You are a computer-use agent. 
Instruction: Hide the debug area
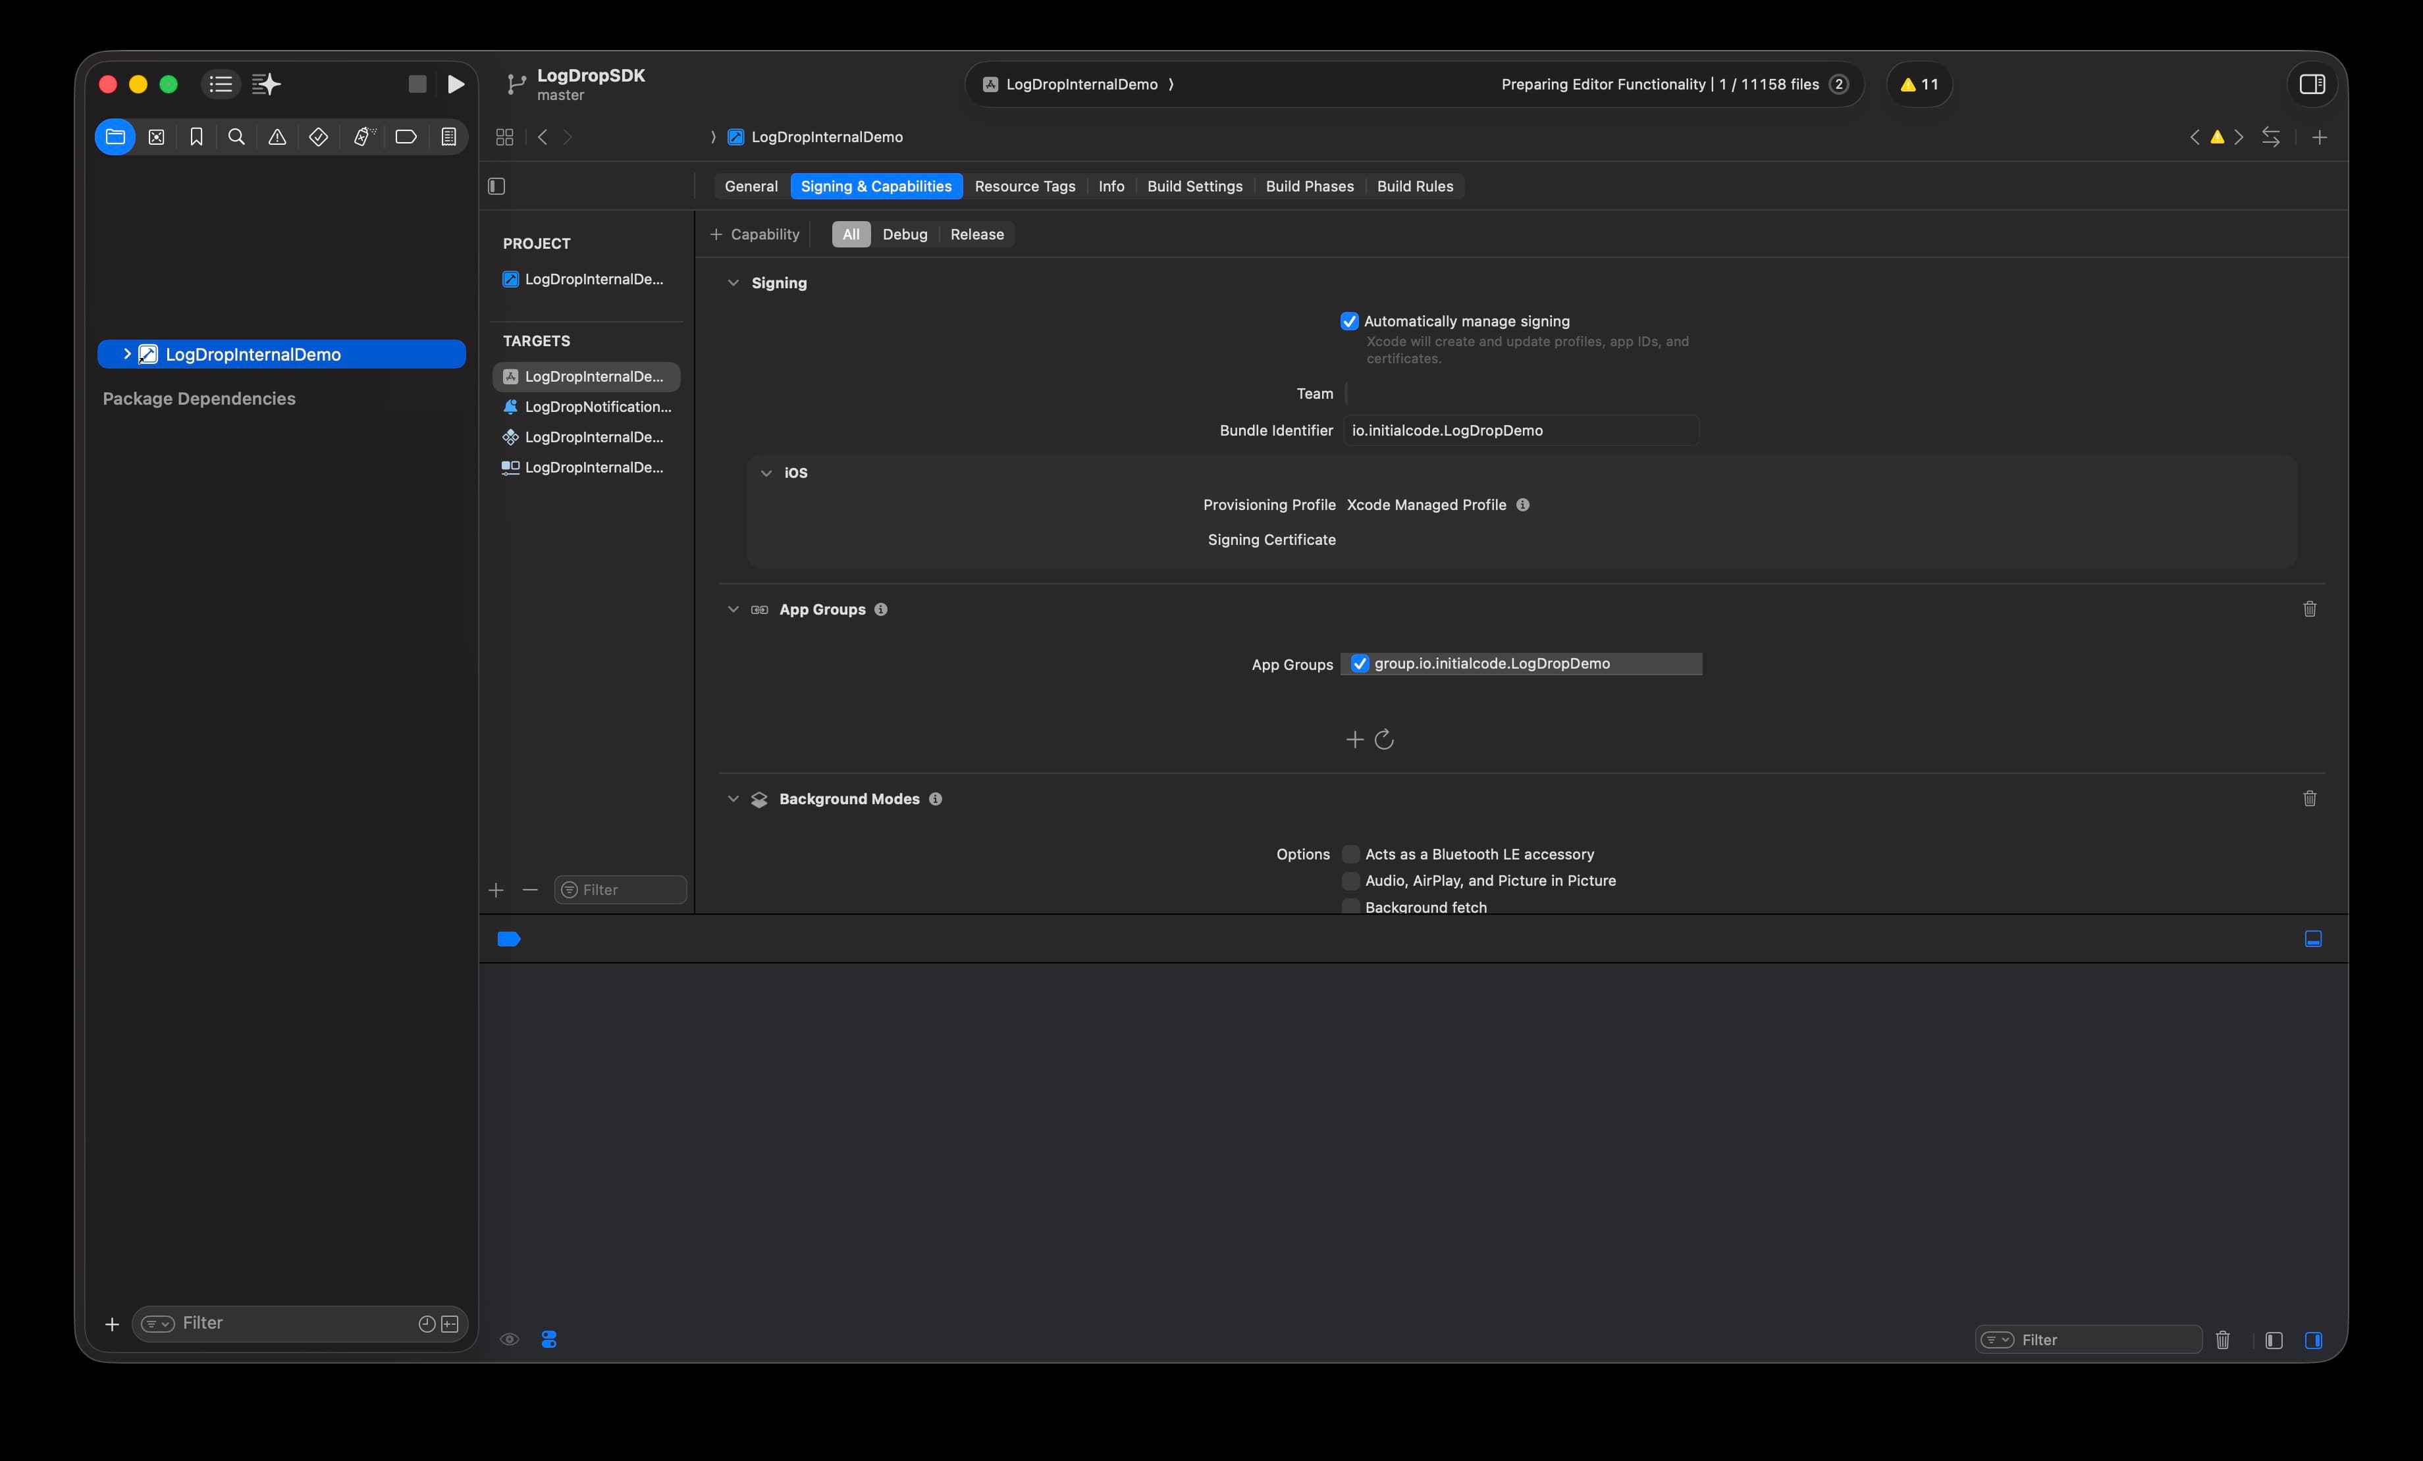(x=2313, y=939)
